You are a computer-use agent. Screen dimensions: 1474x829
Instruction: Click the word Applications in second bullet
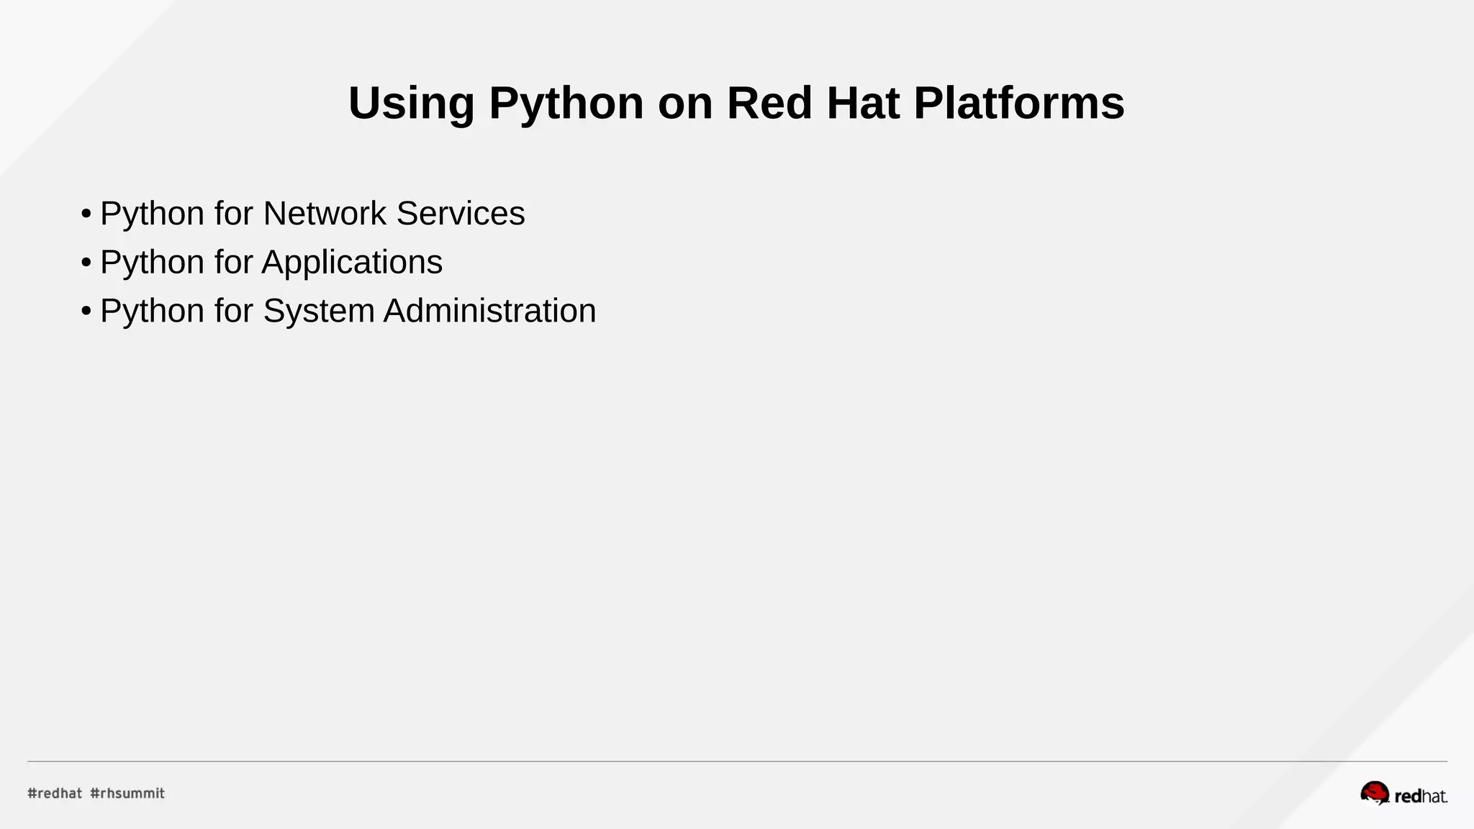(x=351, y=262)
